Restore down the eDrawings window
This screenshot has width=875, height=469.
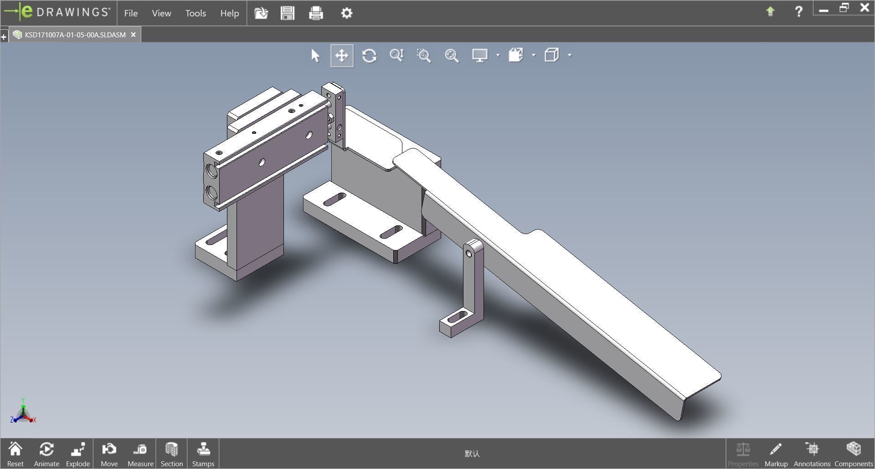pos(844,8)
